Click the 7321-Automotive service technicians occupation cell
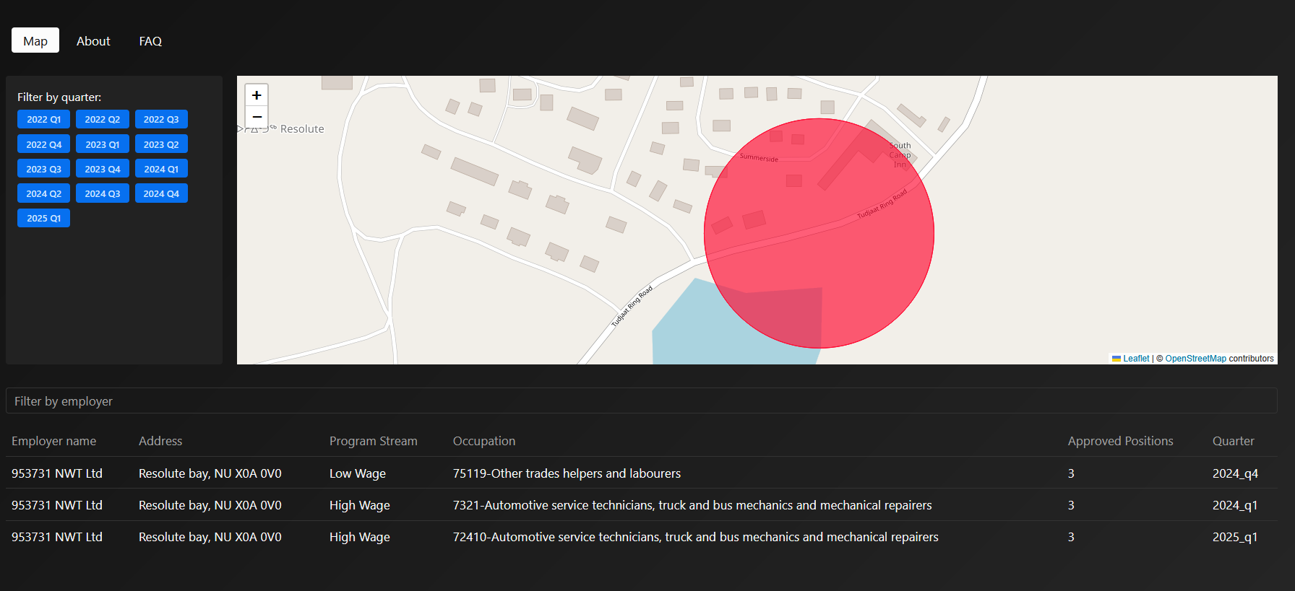 tap(692, 505)
